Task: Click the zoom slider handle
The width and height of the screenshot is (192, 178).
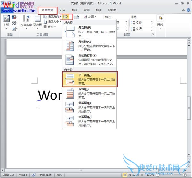Action: click(172, 175)
